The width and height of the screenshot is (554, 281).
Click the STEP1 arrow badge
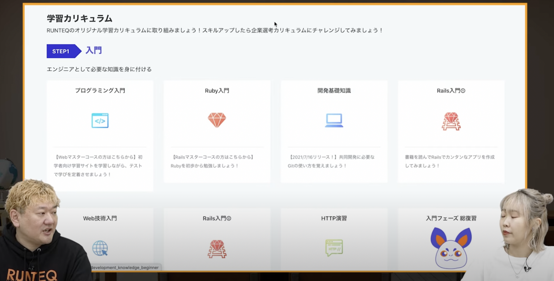point(64,51)
